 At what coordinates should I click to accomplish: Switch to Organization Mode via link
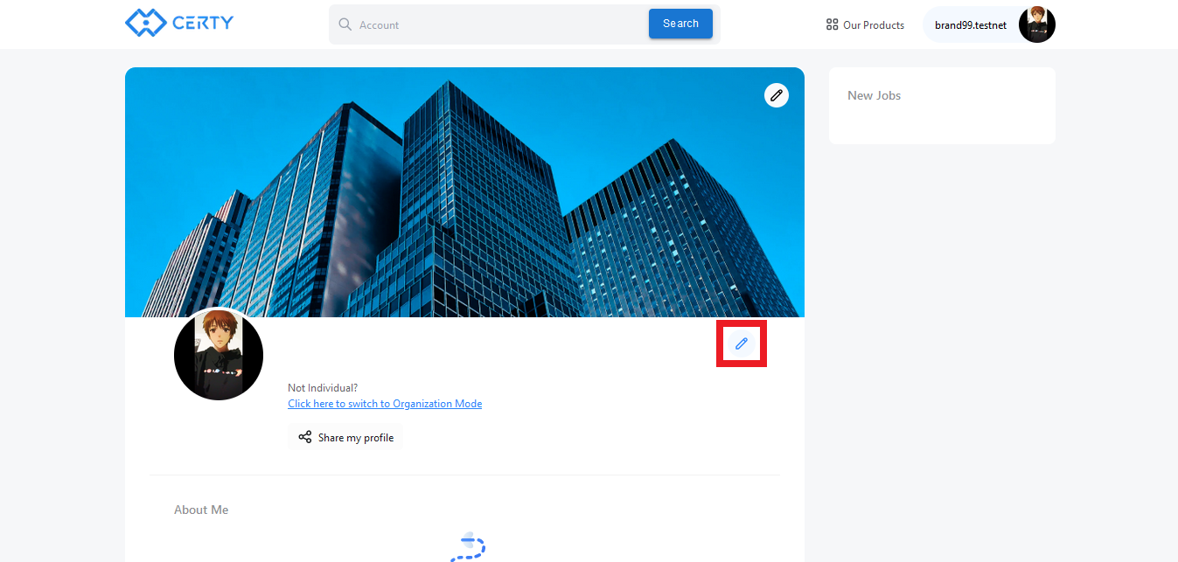(x=385, y=404)
